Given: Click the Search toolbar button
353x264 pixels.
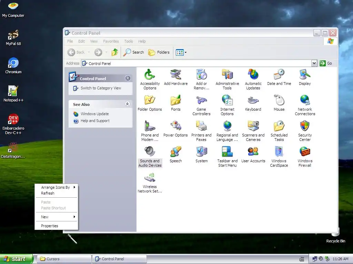Looking at the screenshot, I should (x=134, y=52).
